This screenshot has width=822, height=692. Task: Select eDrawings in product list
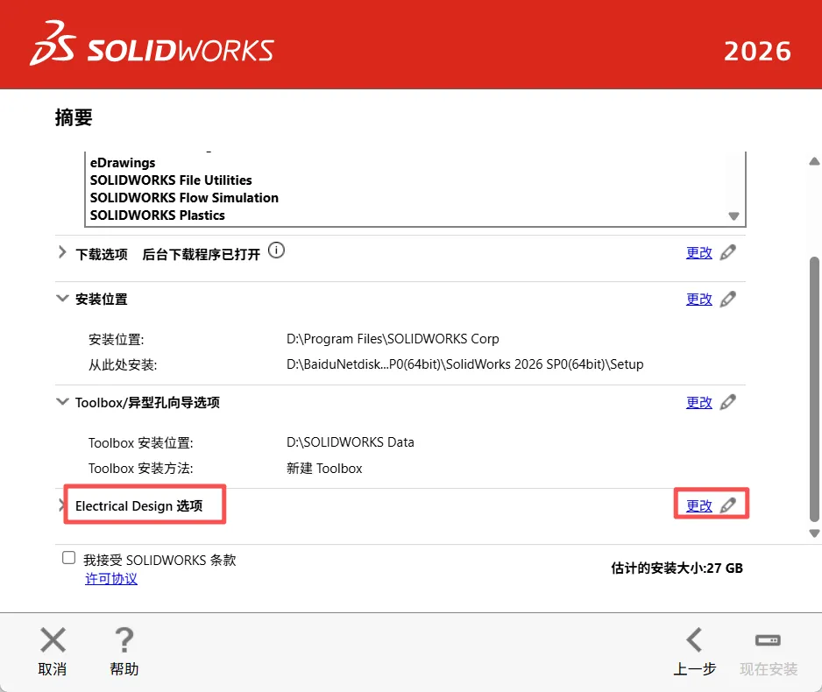[x=123, y=163]
